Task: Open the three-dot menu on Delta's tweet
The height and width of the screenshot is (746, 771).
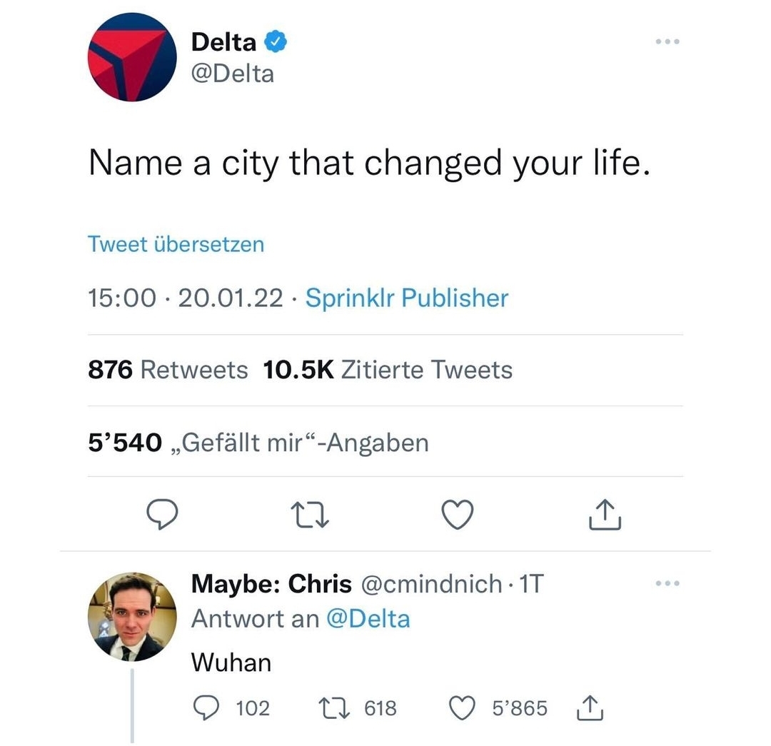Action: [x=667, y=42]
